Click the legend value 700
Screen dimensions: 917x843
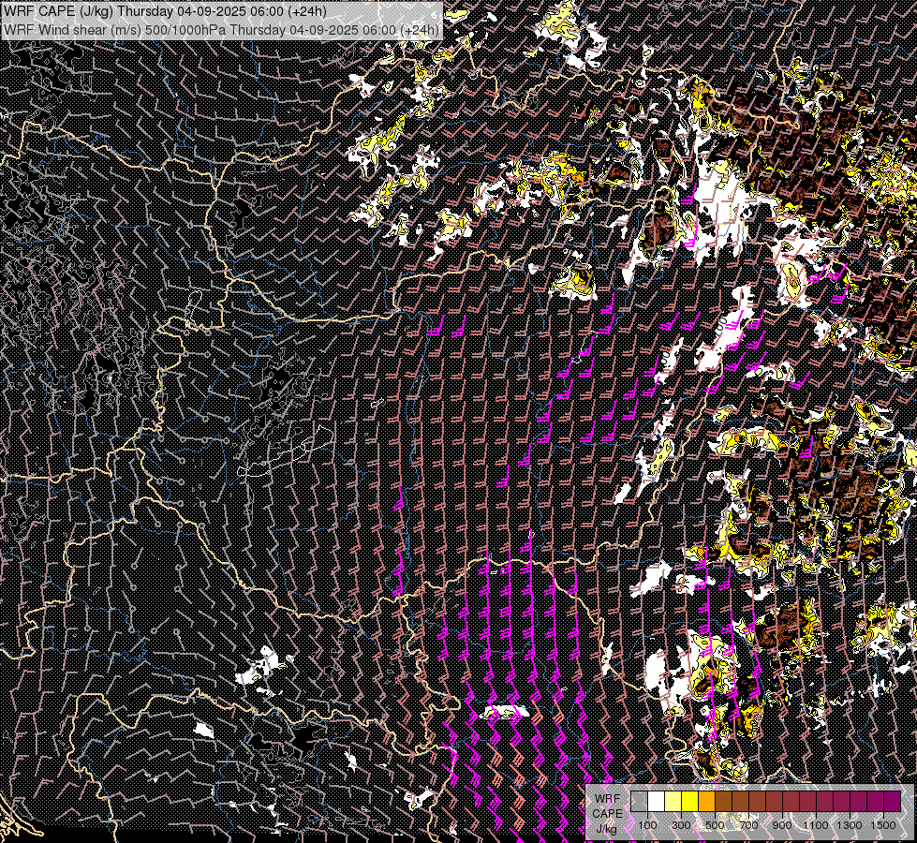click(x=748, y=825)
